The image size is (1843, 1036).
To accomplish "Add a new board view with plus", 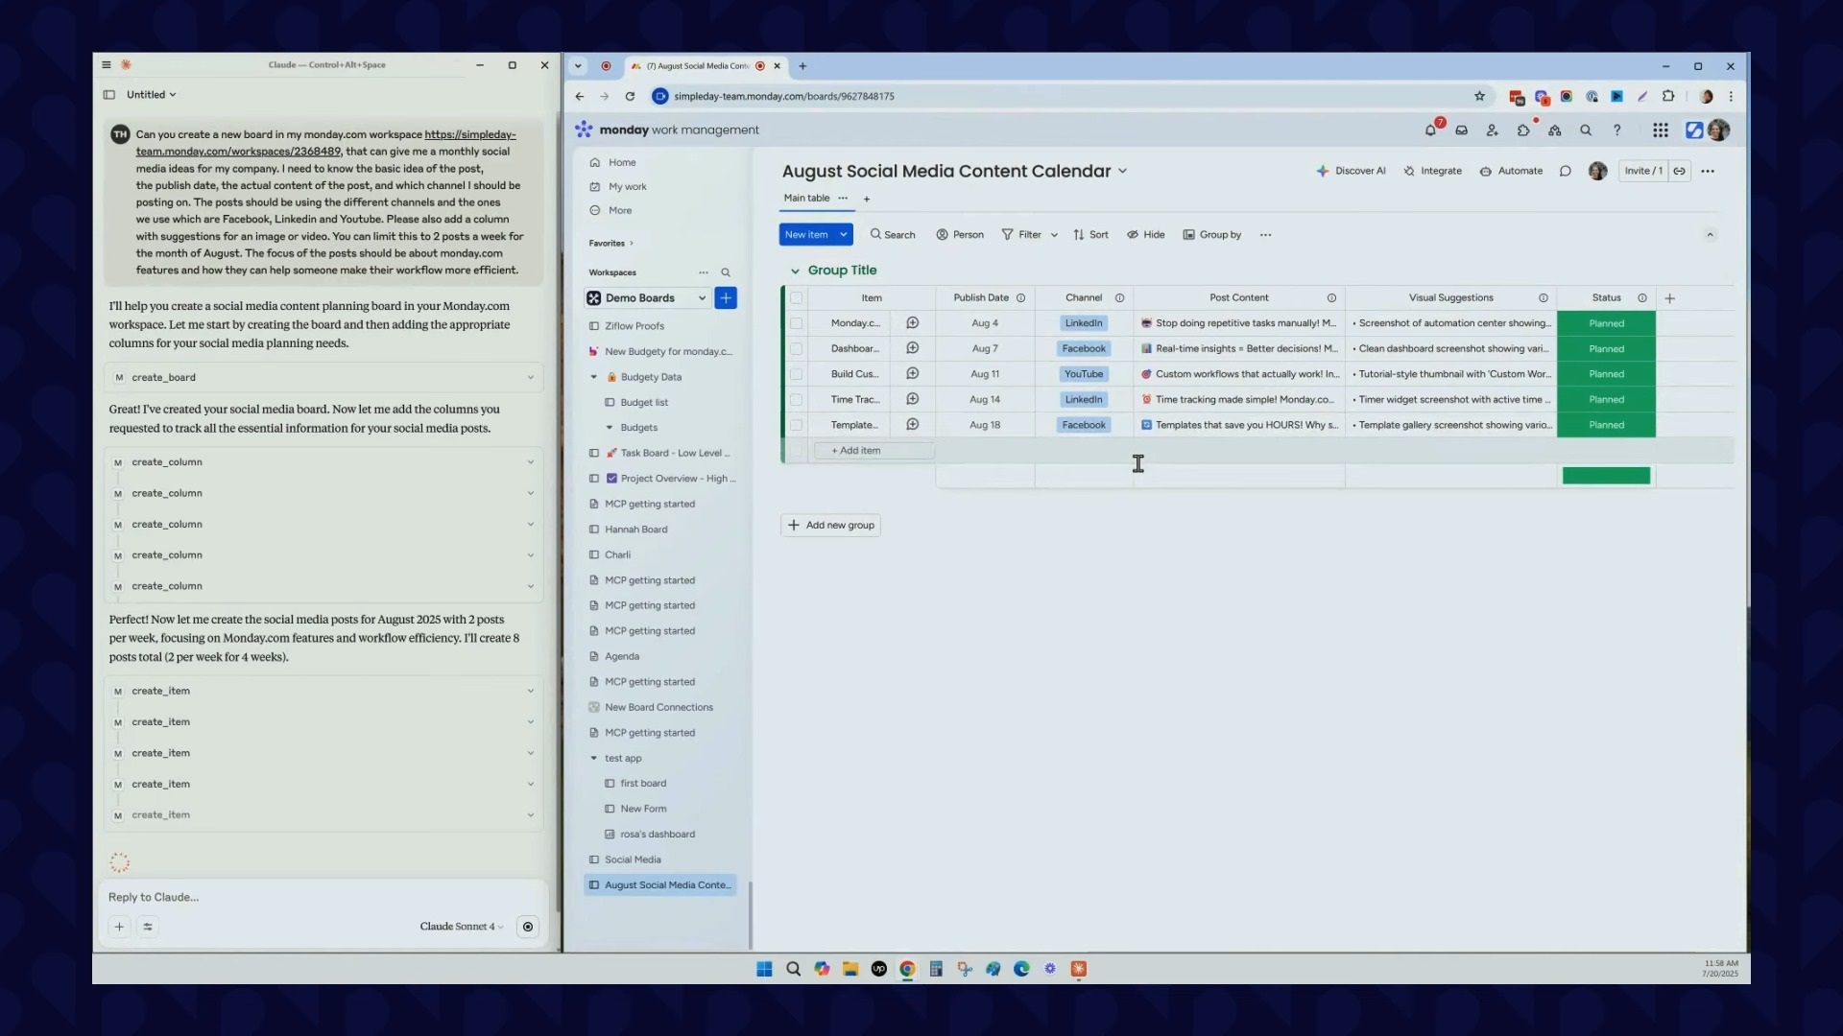I will click(866, 200).
